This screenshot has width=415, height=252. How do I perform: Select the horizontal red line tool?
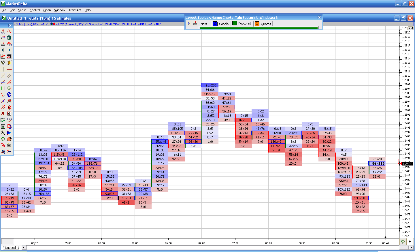(x=9, y=69)
